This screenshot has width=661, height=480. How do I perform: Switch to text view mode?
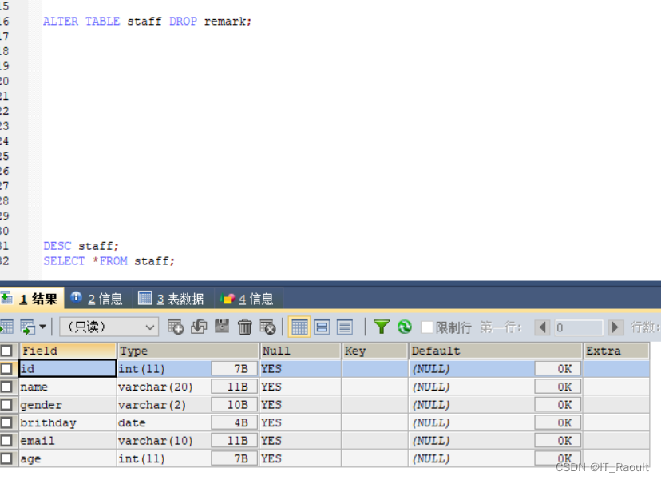(x=345, y=327)
